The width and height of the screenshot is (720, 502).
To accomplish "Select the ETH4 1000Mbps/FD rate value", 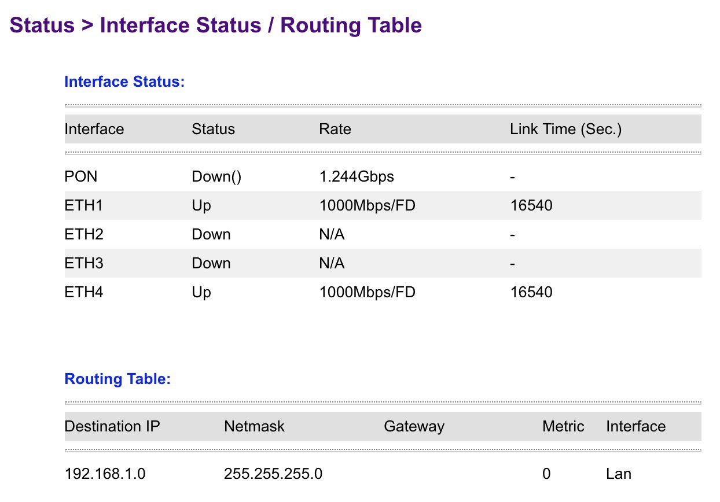I will [367, 292].
